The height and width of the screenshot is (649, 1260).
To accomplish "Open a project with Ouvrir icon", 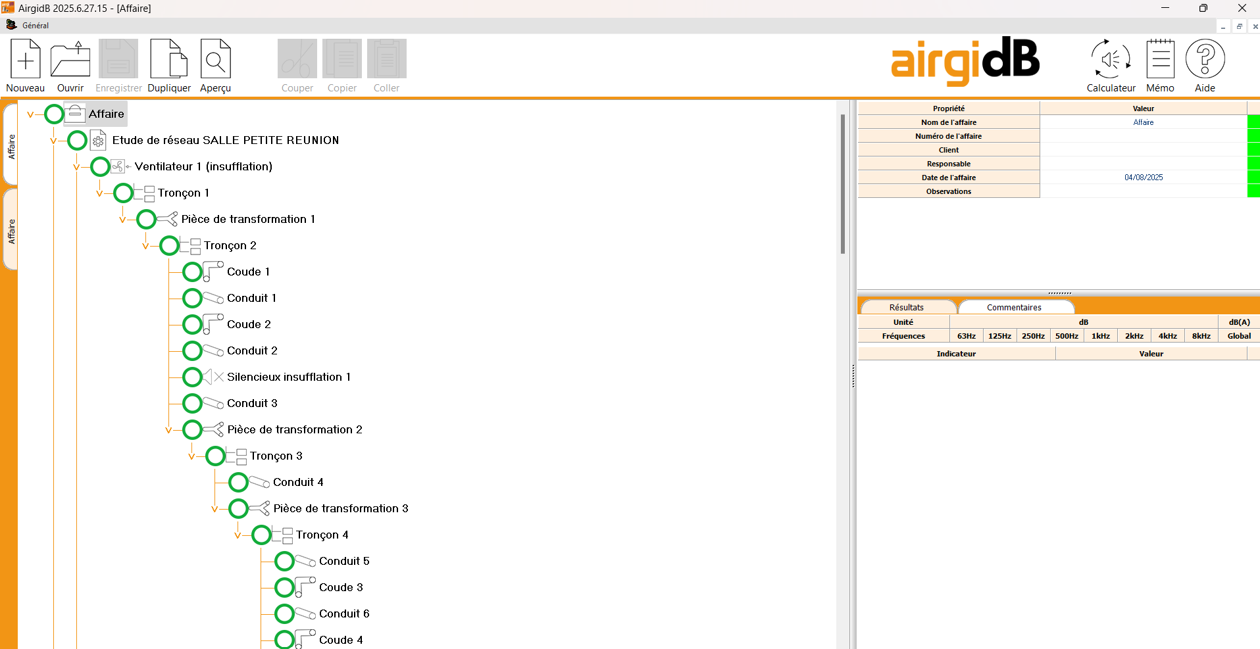I will coord(70,59).
